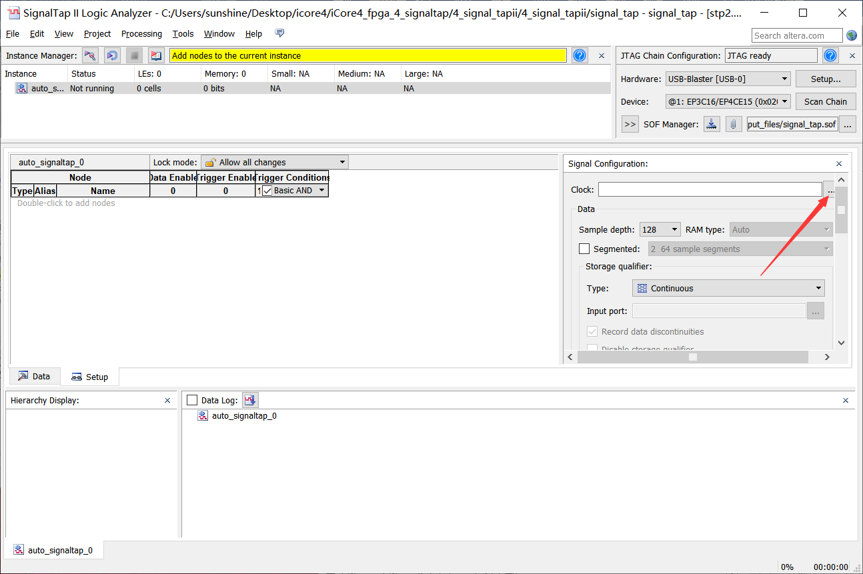Click the SOF Manager Program Device icon
The width and height of the screenshot is (863, 574).
coord(712,124)
